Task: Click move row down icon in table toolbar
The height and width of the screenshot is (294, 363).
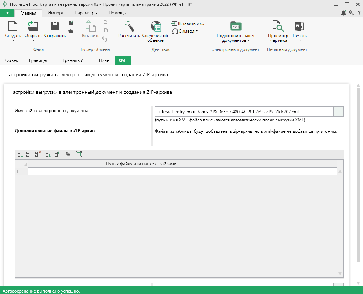Action: 48,154
